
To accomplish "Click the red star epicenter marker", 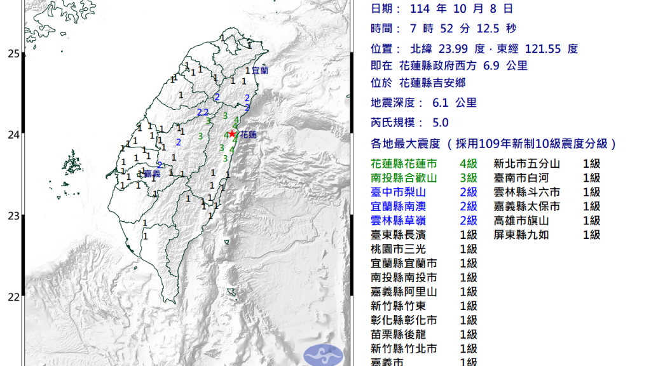I will [233, 134].
